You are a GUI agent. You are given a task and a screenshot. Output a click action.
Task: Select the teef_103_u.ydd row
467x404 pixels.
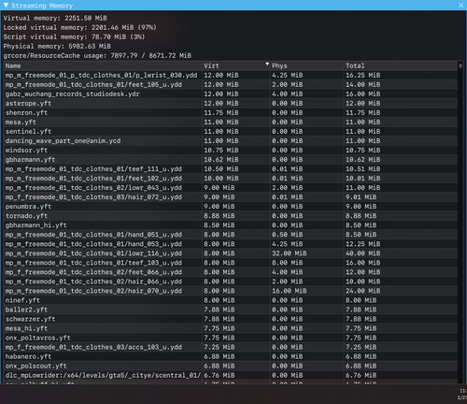(231, 263)
